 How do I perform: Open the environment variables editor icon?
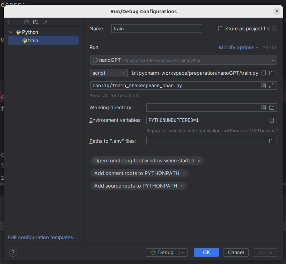271,120
